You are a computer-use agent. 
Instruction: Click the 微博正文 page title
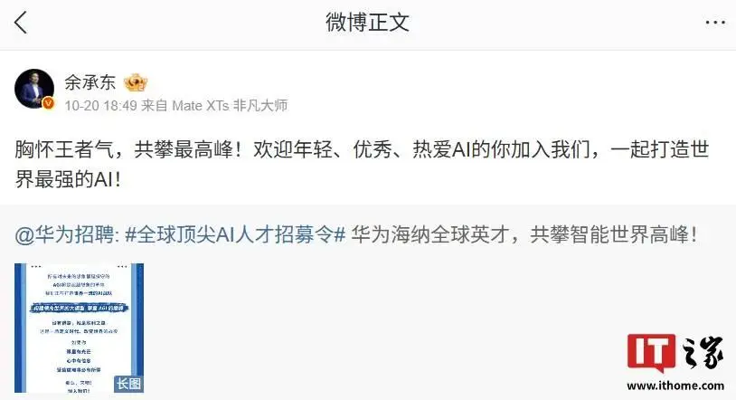click(367, 22)
